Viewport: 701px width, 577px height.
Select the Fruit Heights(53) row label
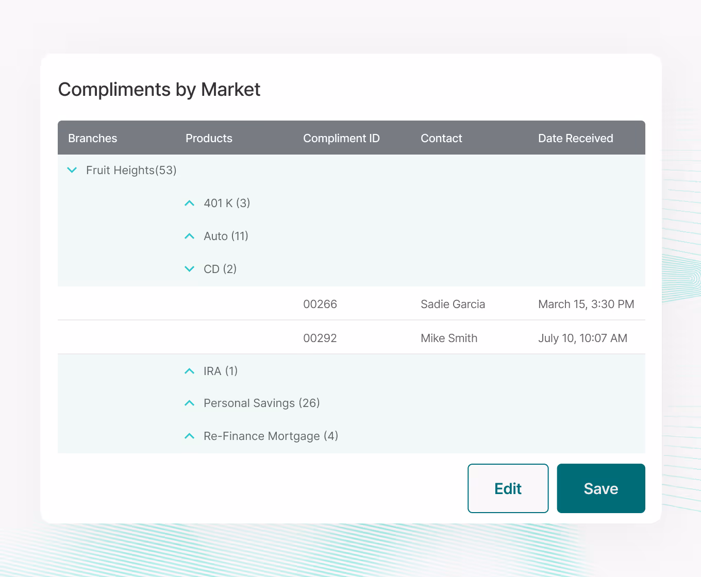pos(131,170)
